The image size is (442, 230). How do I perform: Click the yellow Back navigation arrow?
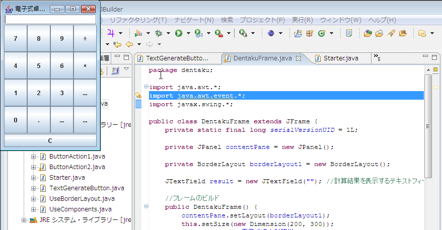(x=129, y=44)
